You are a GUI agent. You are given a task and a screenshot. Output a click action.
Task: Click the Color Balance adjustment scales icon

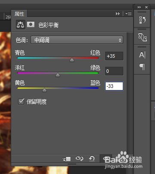pos(21,25)
